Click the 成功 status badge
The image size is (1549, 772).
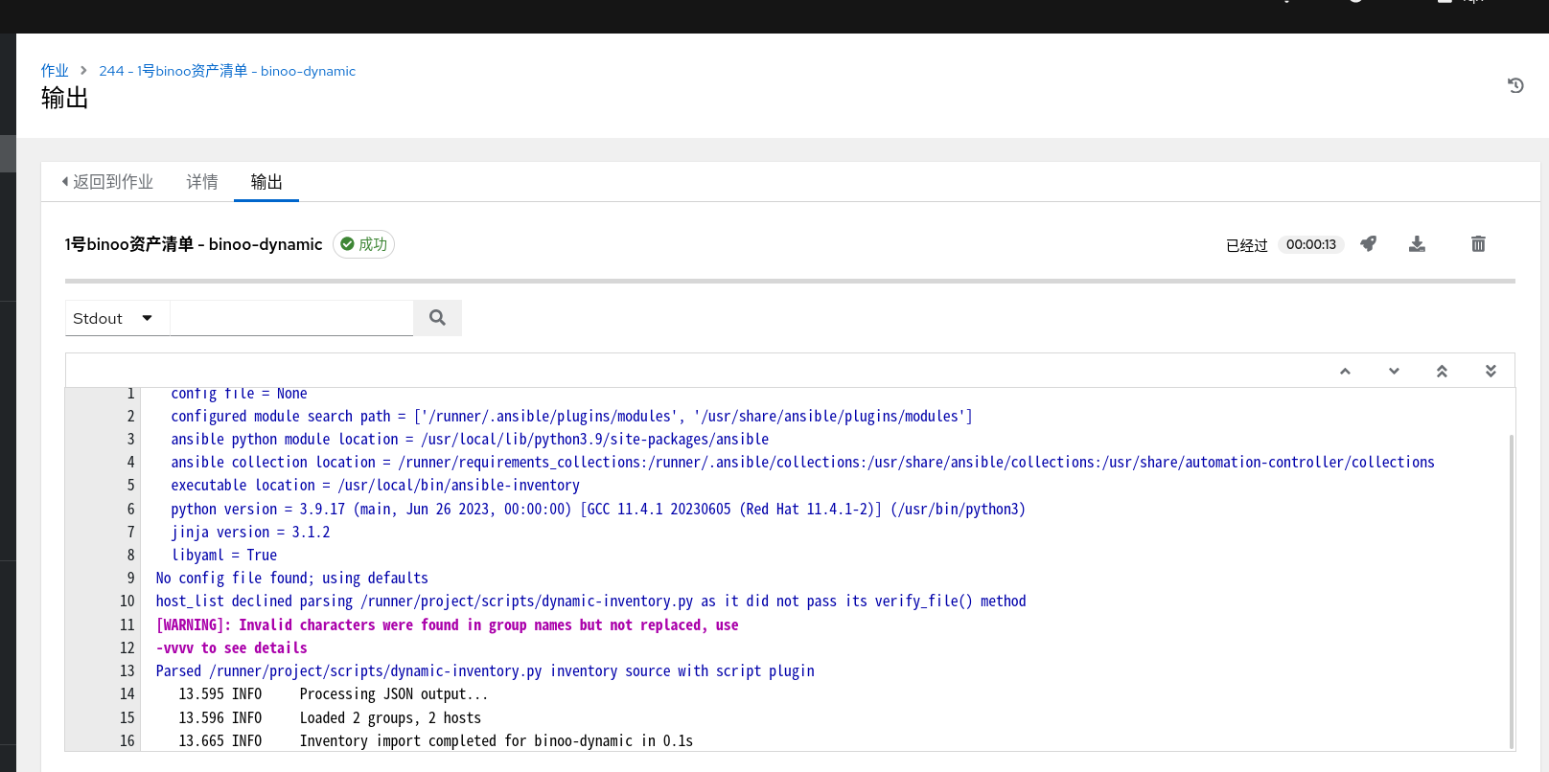363,244
